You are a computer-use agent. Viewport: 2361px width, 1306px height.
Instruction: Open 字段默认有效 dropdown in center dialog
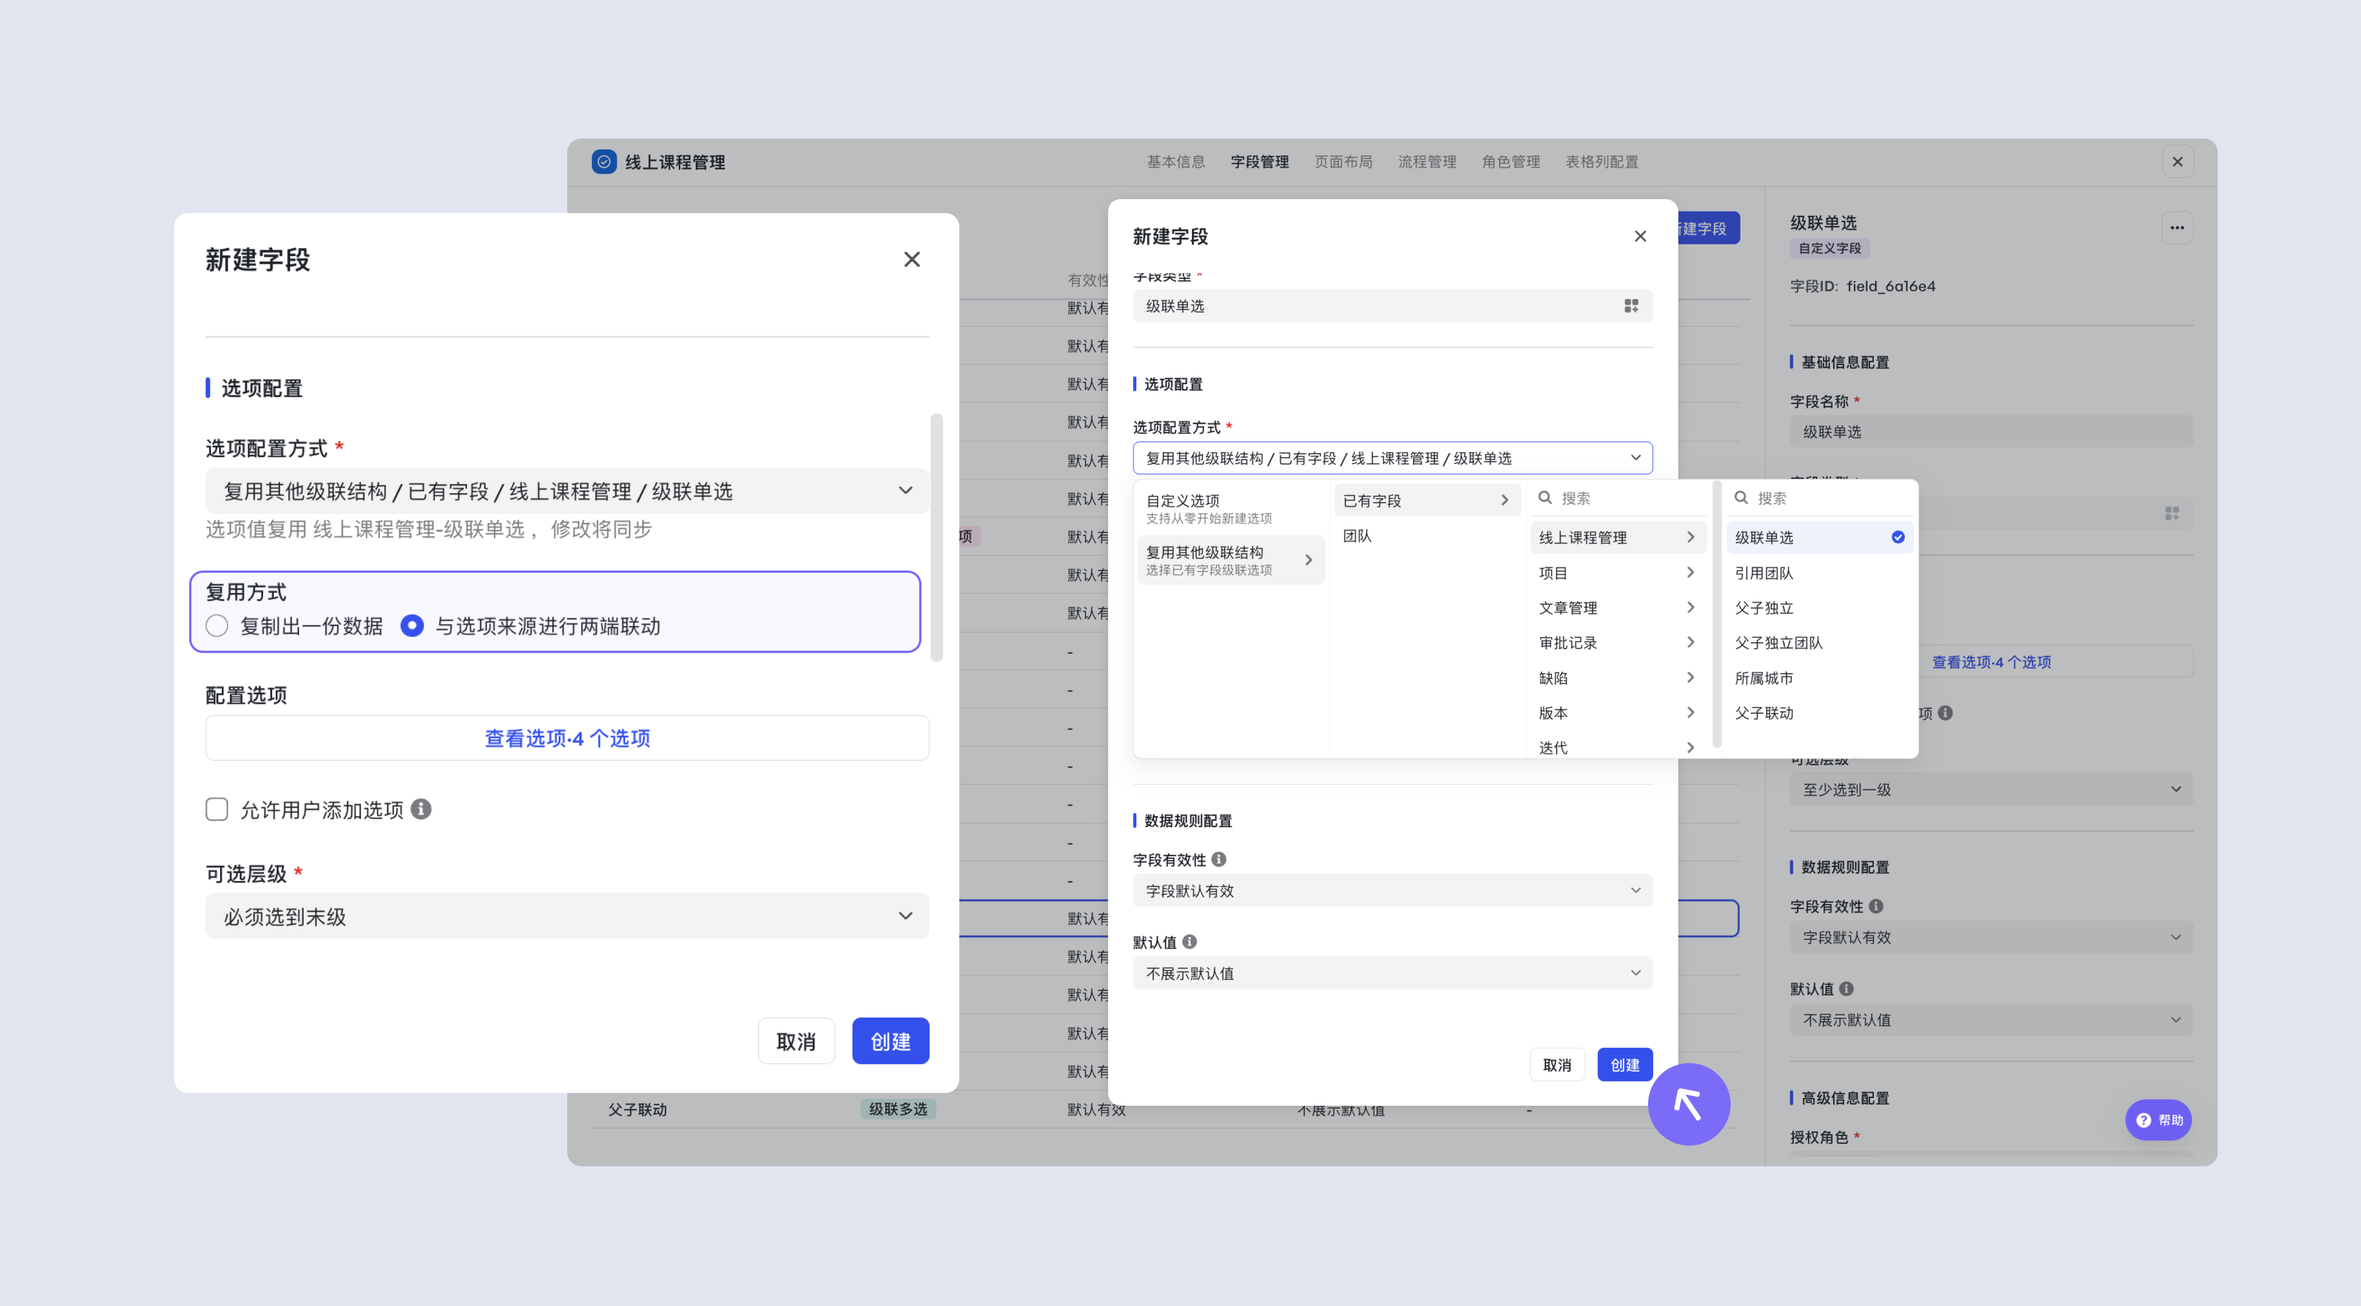coord(1393,890)
